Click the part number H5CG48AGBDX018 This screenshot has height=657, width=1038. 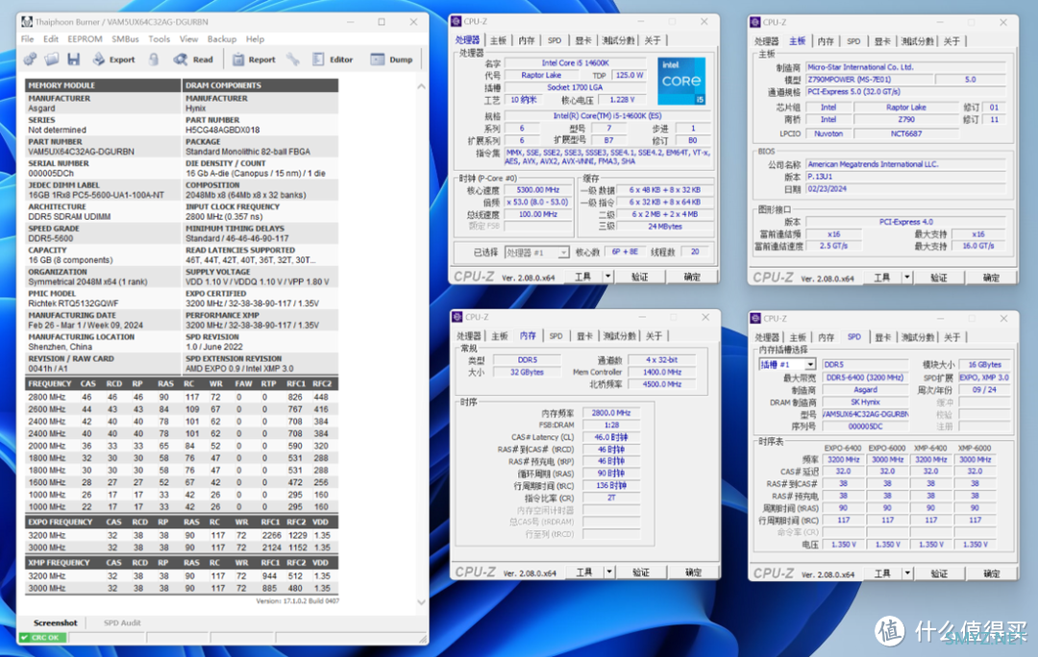(222, 130)
